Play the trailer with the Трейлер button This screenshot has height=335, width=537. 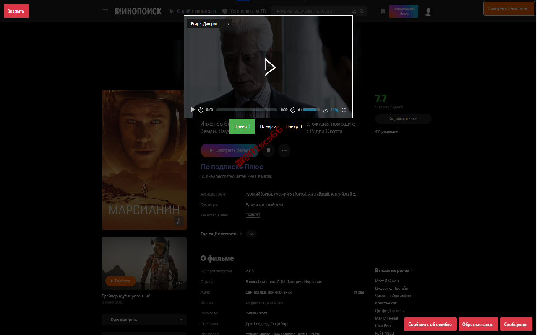[120, 281]
